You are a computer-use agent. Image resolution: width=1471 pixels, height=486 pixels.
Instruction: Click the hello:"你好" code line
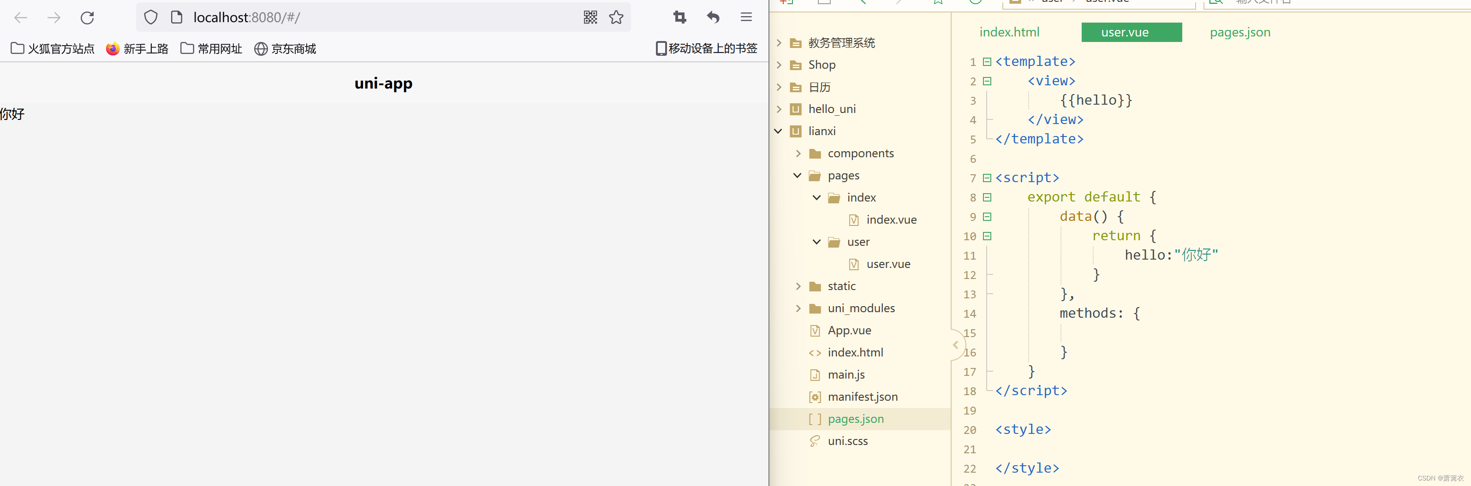coord(1171,255)
